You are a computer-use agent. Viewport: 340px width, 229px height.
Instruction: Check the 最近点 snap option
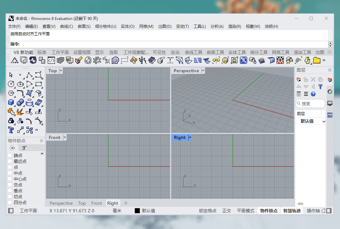tap(10, 161)
